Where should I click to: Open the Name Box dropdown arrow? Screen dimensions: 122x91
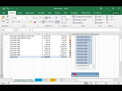click(x=13, y=30)
